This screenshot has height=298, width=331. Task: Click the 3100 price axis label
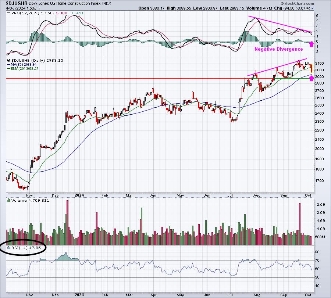[320, 64]
